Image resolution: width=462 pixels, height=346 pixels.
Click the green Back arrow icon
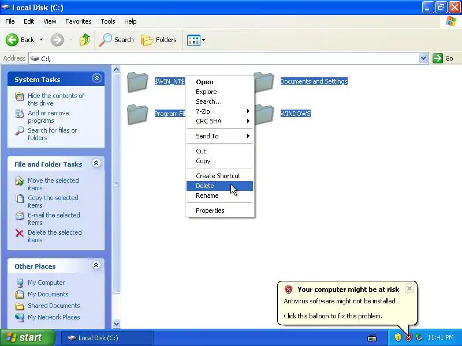click(12, 40)
